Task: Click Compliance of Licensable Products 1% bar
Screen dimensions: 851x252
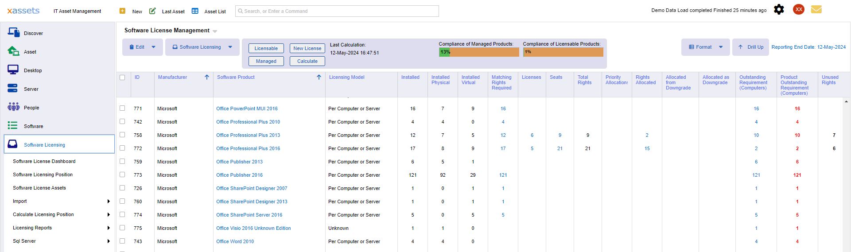Action: pos(563,52)
